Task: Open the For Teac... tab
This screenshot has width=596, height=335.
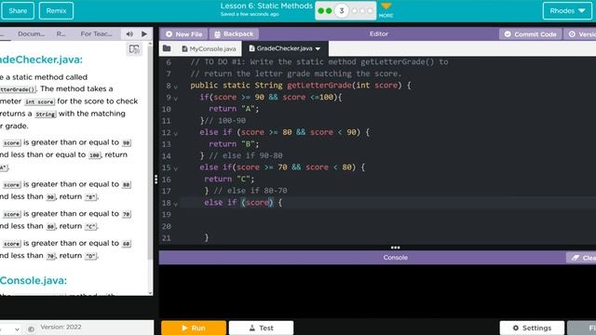Action: click(x=96, y=33)
